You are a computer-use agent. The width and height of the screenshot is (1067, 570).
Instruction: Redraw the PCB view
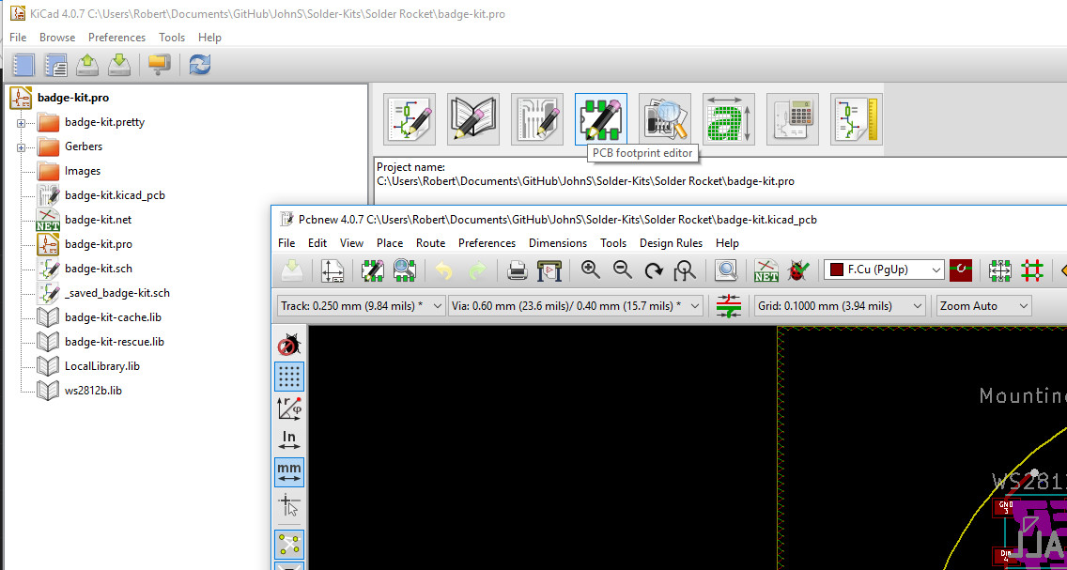[x=654, y=270]
